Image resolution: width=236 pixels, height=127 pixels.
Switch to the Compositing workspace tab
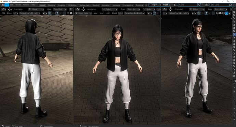[128, 5]
